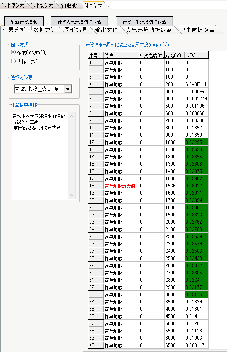The width and height of the screenshot is (227, 352).
Task: Switch to the 污染源参数 tab
Action: coord(13,5)
